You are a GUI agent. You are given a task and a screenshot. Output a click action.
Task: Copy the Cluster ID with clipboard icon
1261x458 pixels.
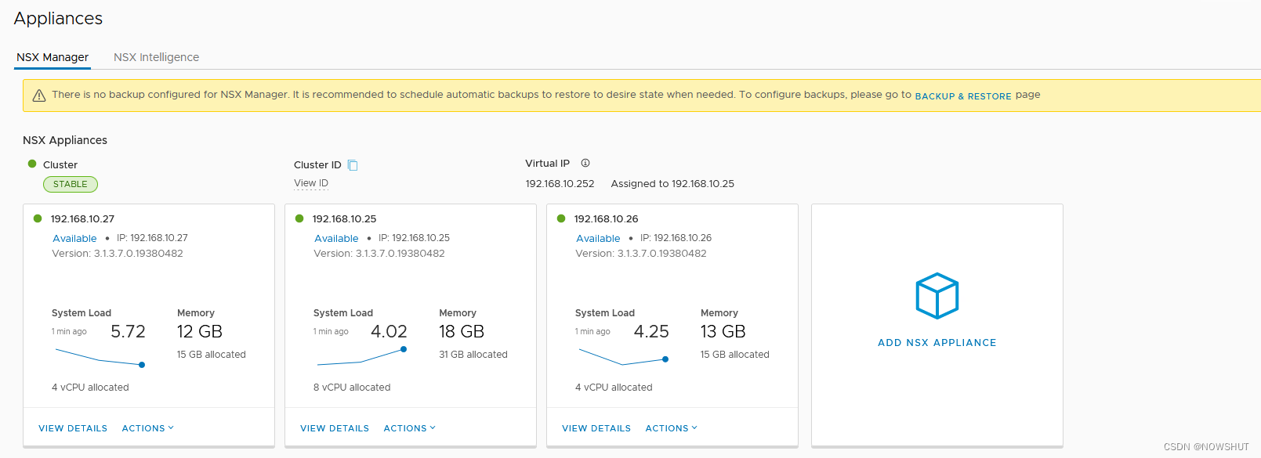coord(353,165)
